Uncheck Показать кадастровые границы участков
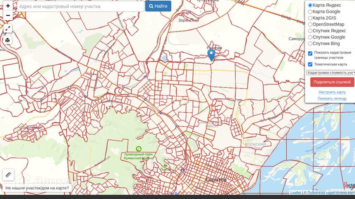 coord(310,53)
